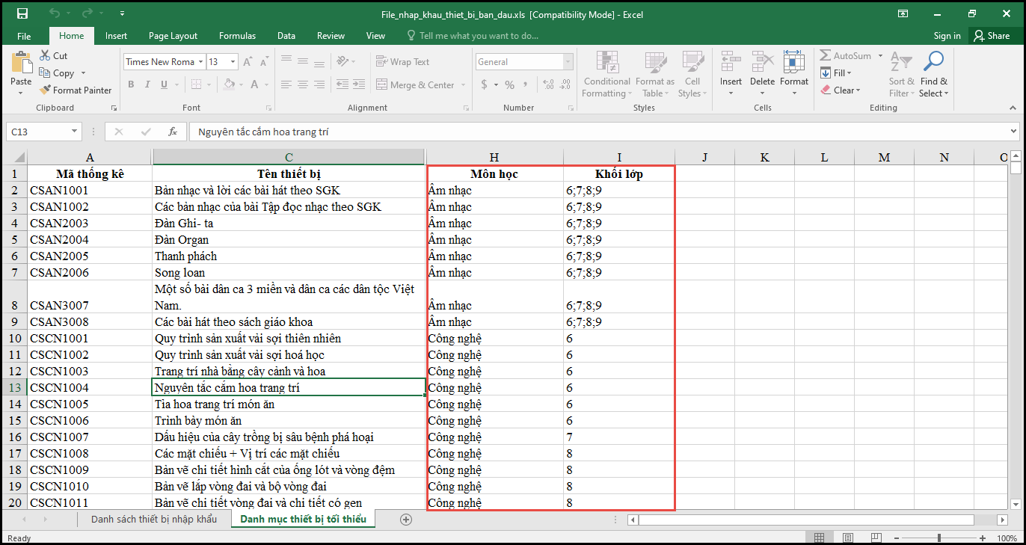
Task: Click the Sort & Filter icon
Action: click(901, 62)
